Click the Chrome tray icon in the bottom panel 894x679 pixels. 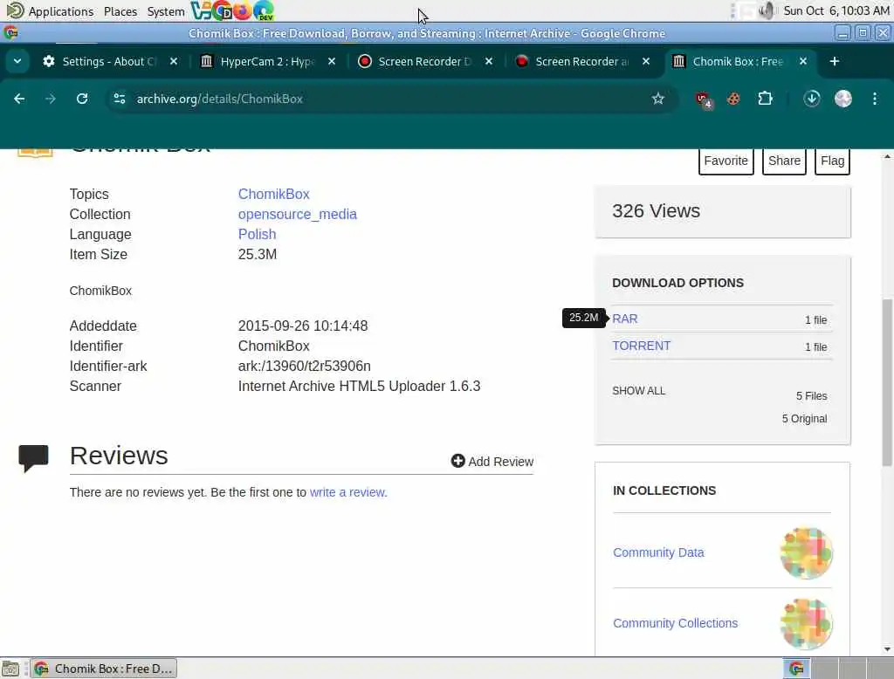click(x=796, y=669)
